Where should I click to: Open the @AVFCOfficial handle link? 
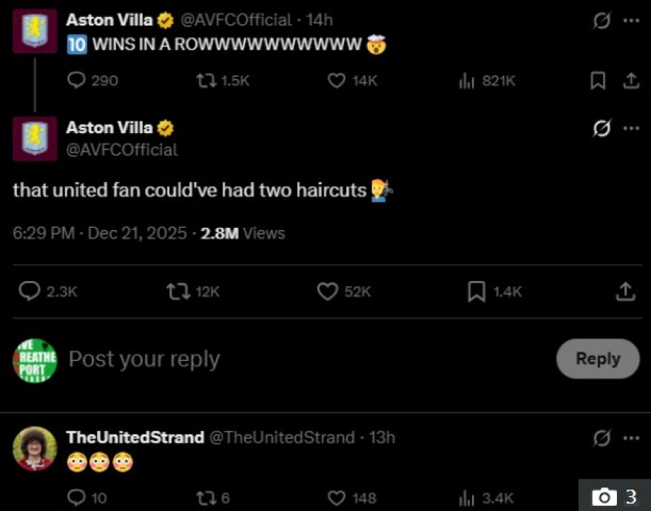pyautogui.click(x=122, y=149)
